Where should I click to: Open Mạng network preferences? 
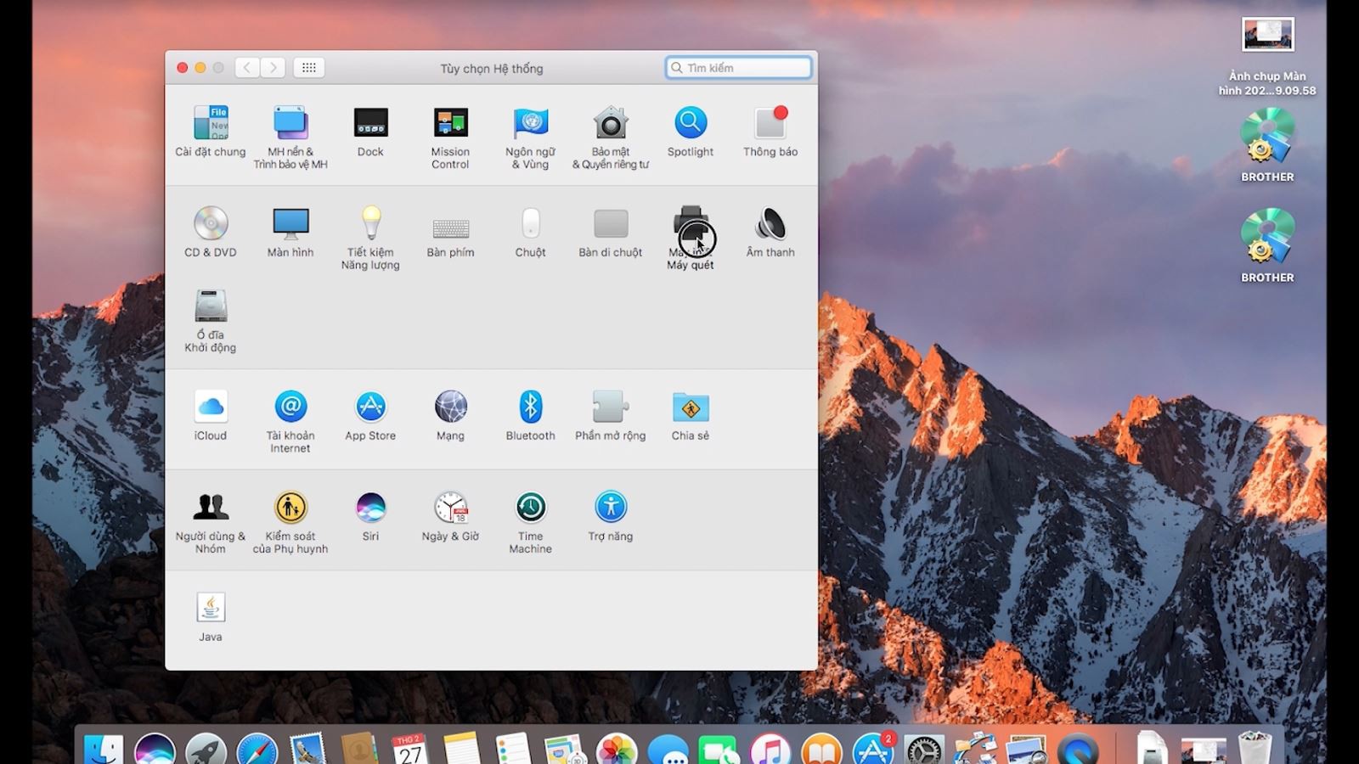coord(450,407)
